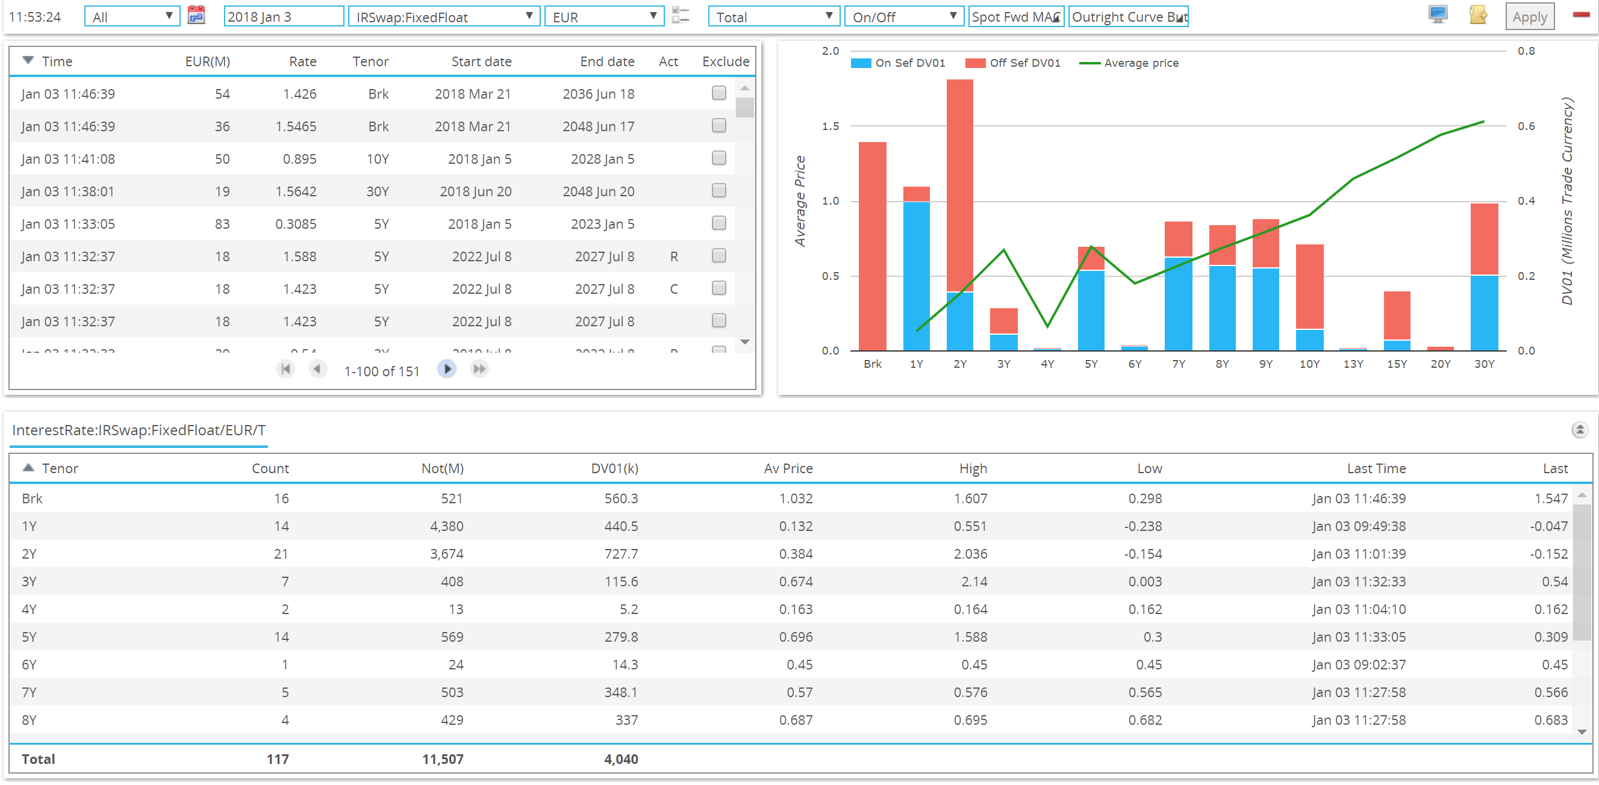
Task: Sort summary by High column
Action: [x=973, y=468]
